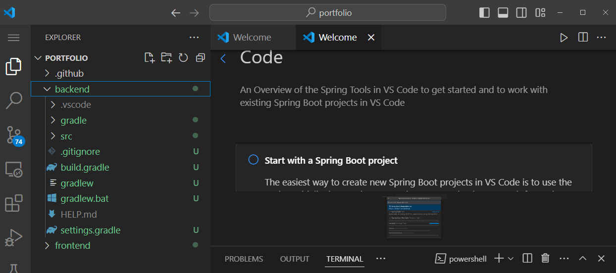Viewport: 616px width, 273px height.
Task: Select the active Welcome tab
Action: coord(338,38)
